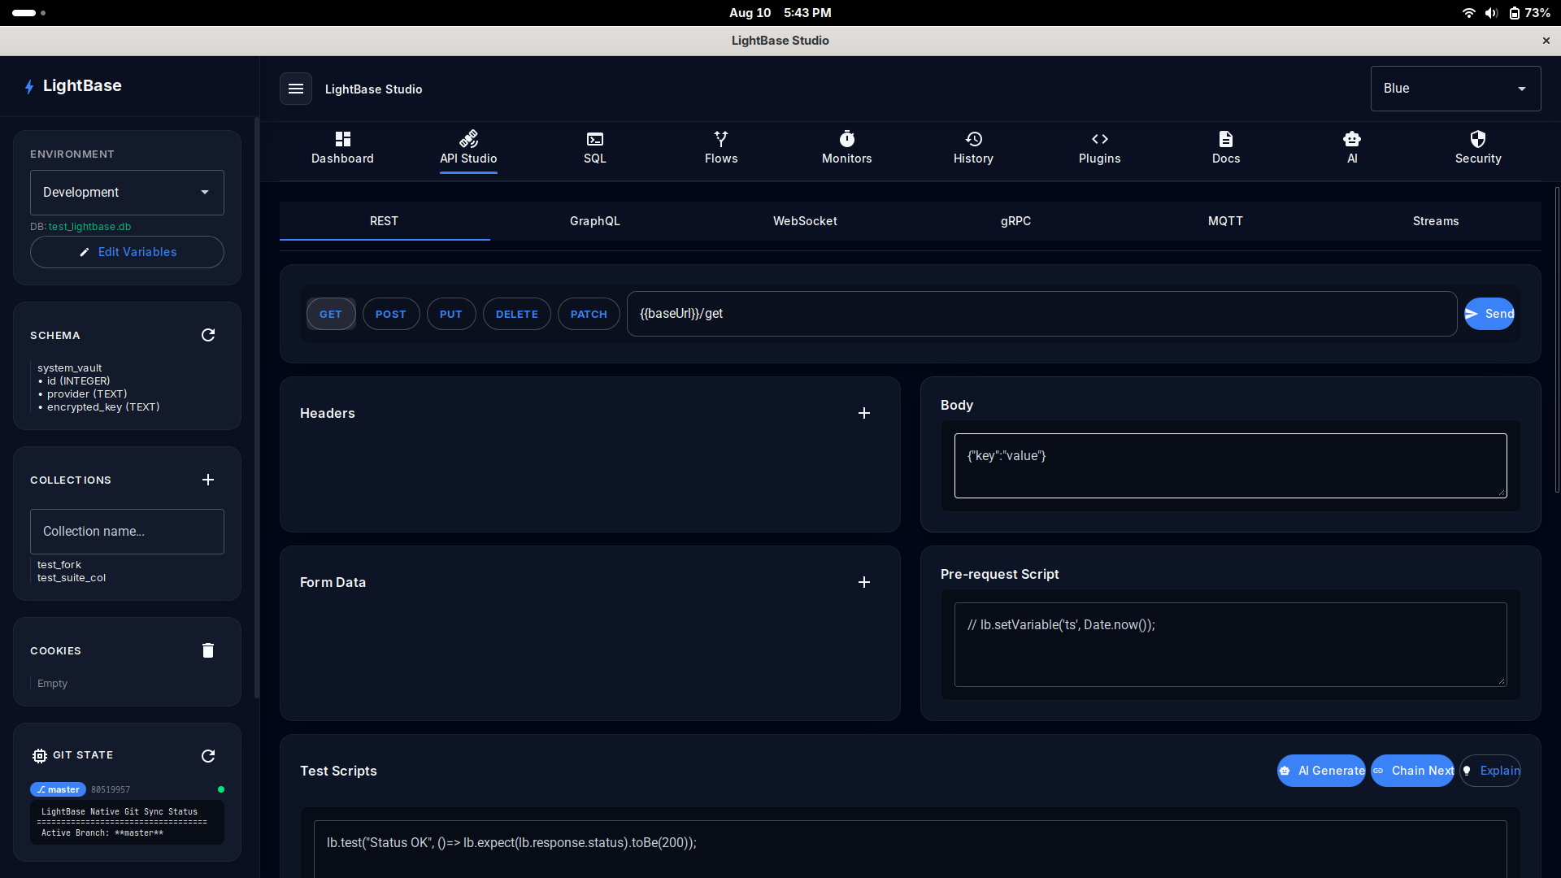Click the clock showing 5:43 PM
1561x878 pixels.
point(807,13)
